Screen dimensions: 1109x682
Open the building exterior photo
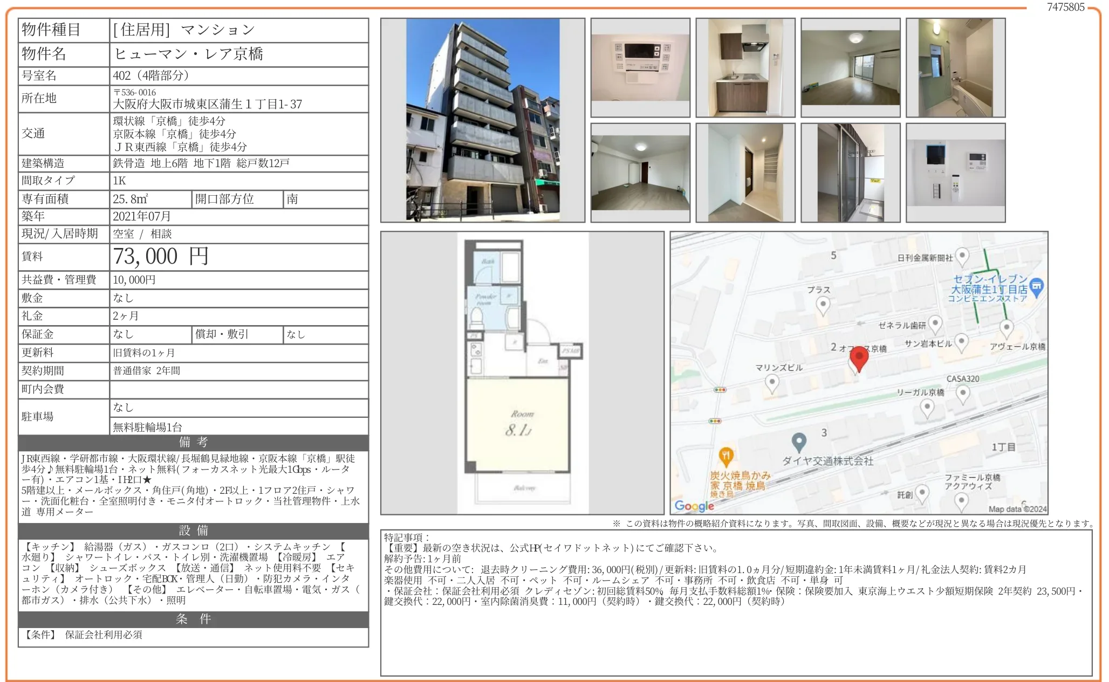click(x=482, y=120)
